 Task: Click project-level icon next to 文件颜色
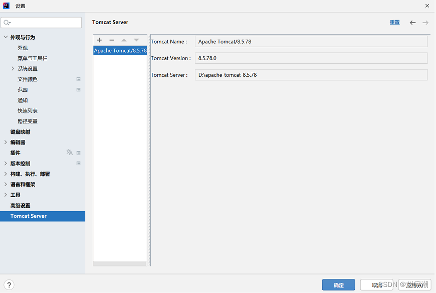click(78, 79)
